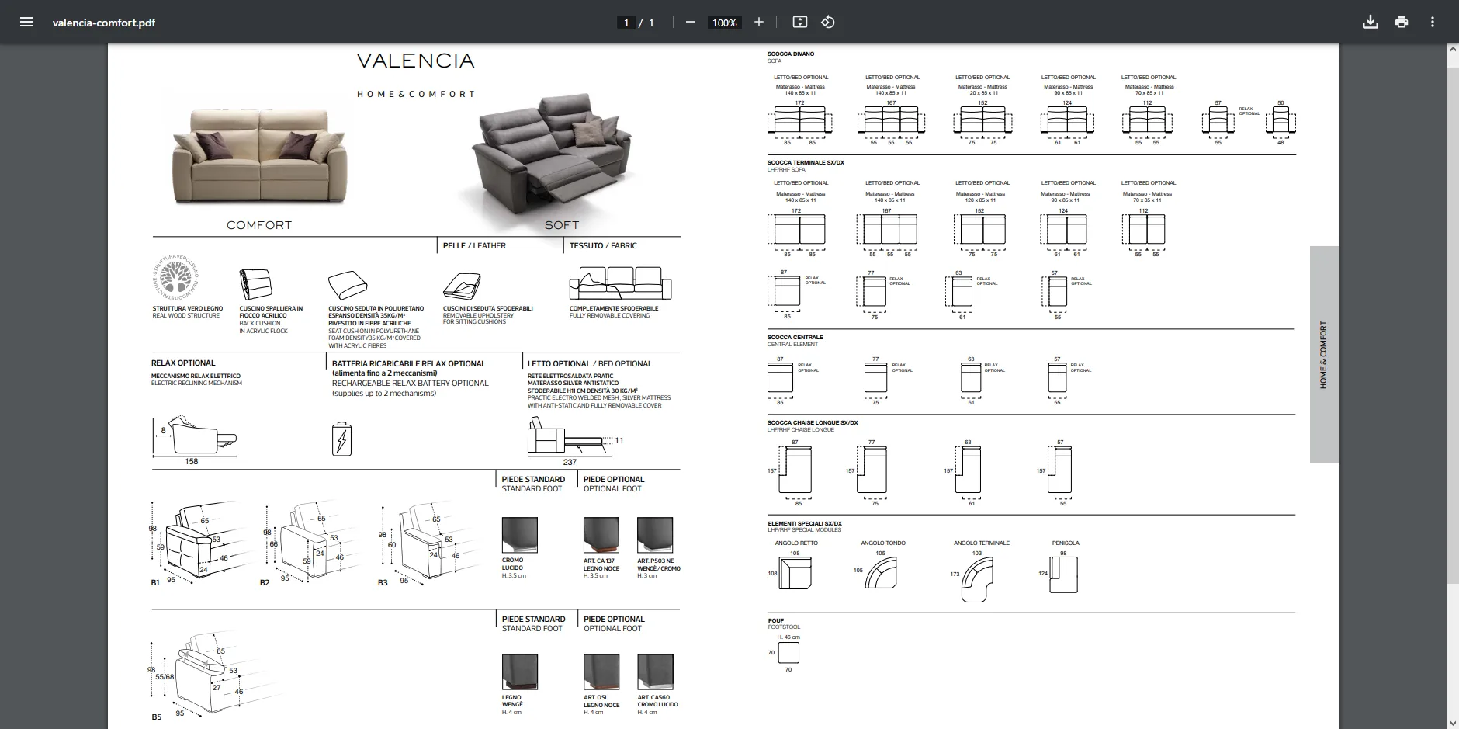The height and width of the screenshot is (729, 1459).
Task: Click the Art. CA 137 Legno Noce swatch
Action: tap(601, 535)
